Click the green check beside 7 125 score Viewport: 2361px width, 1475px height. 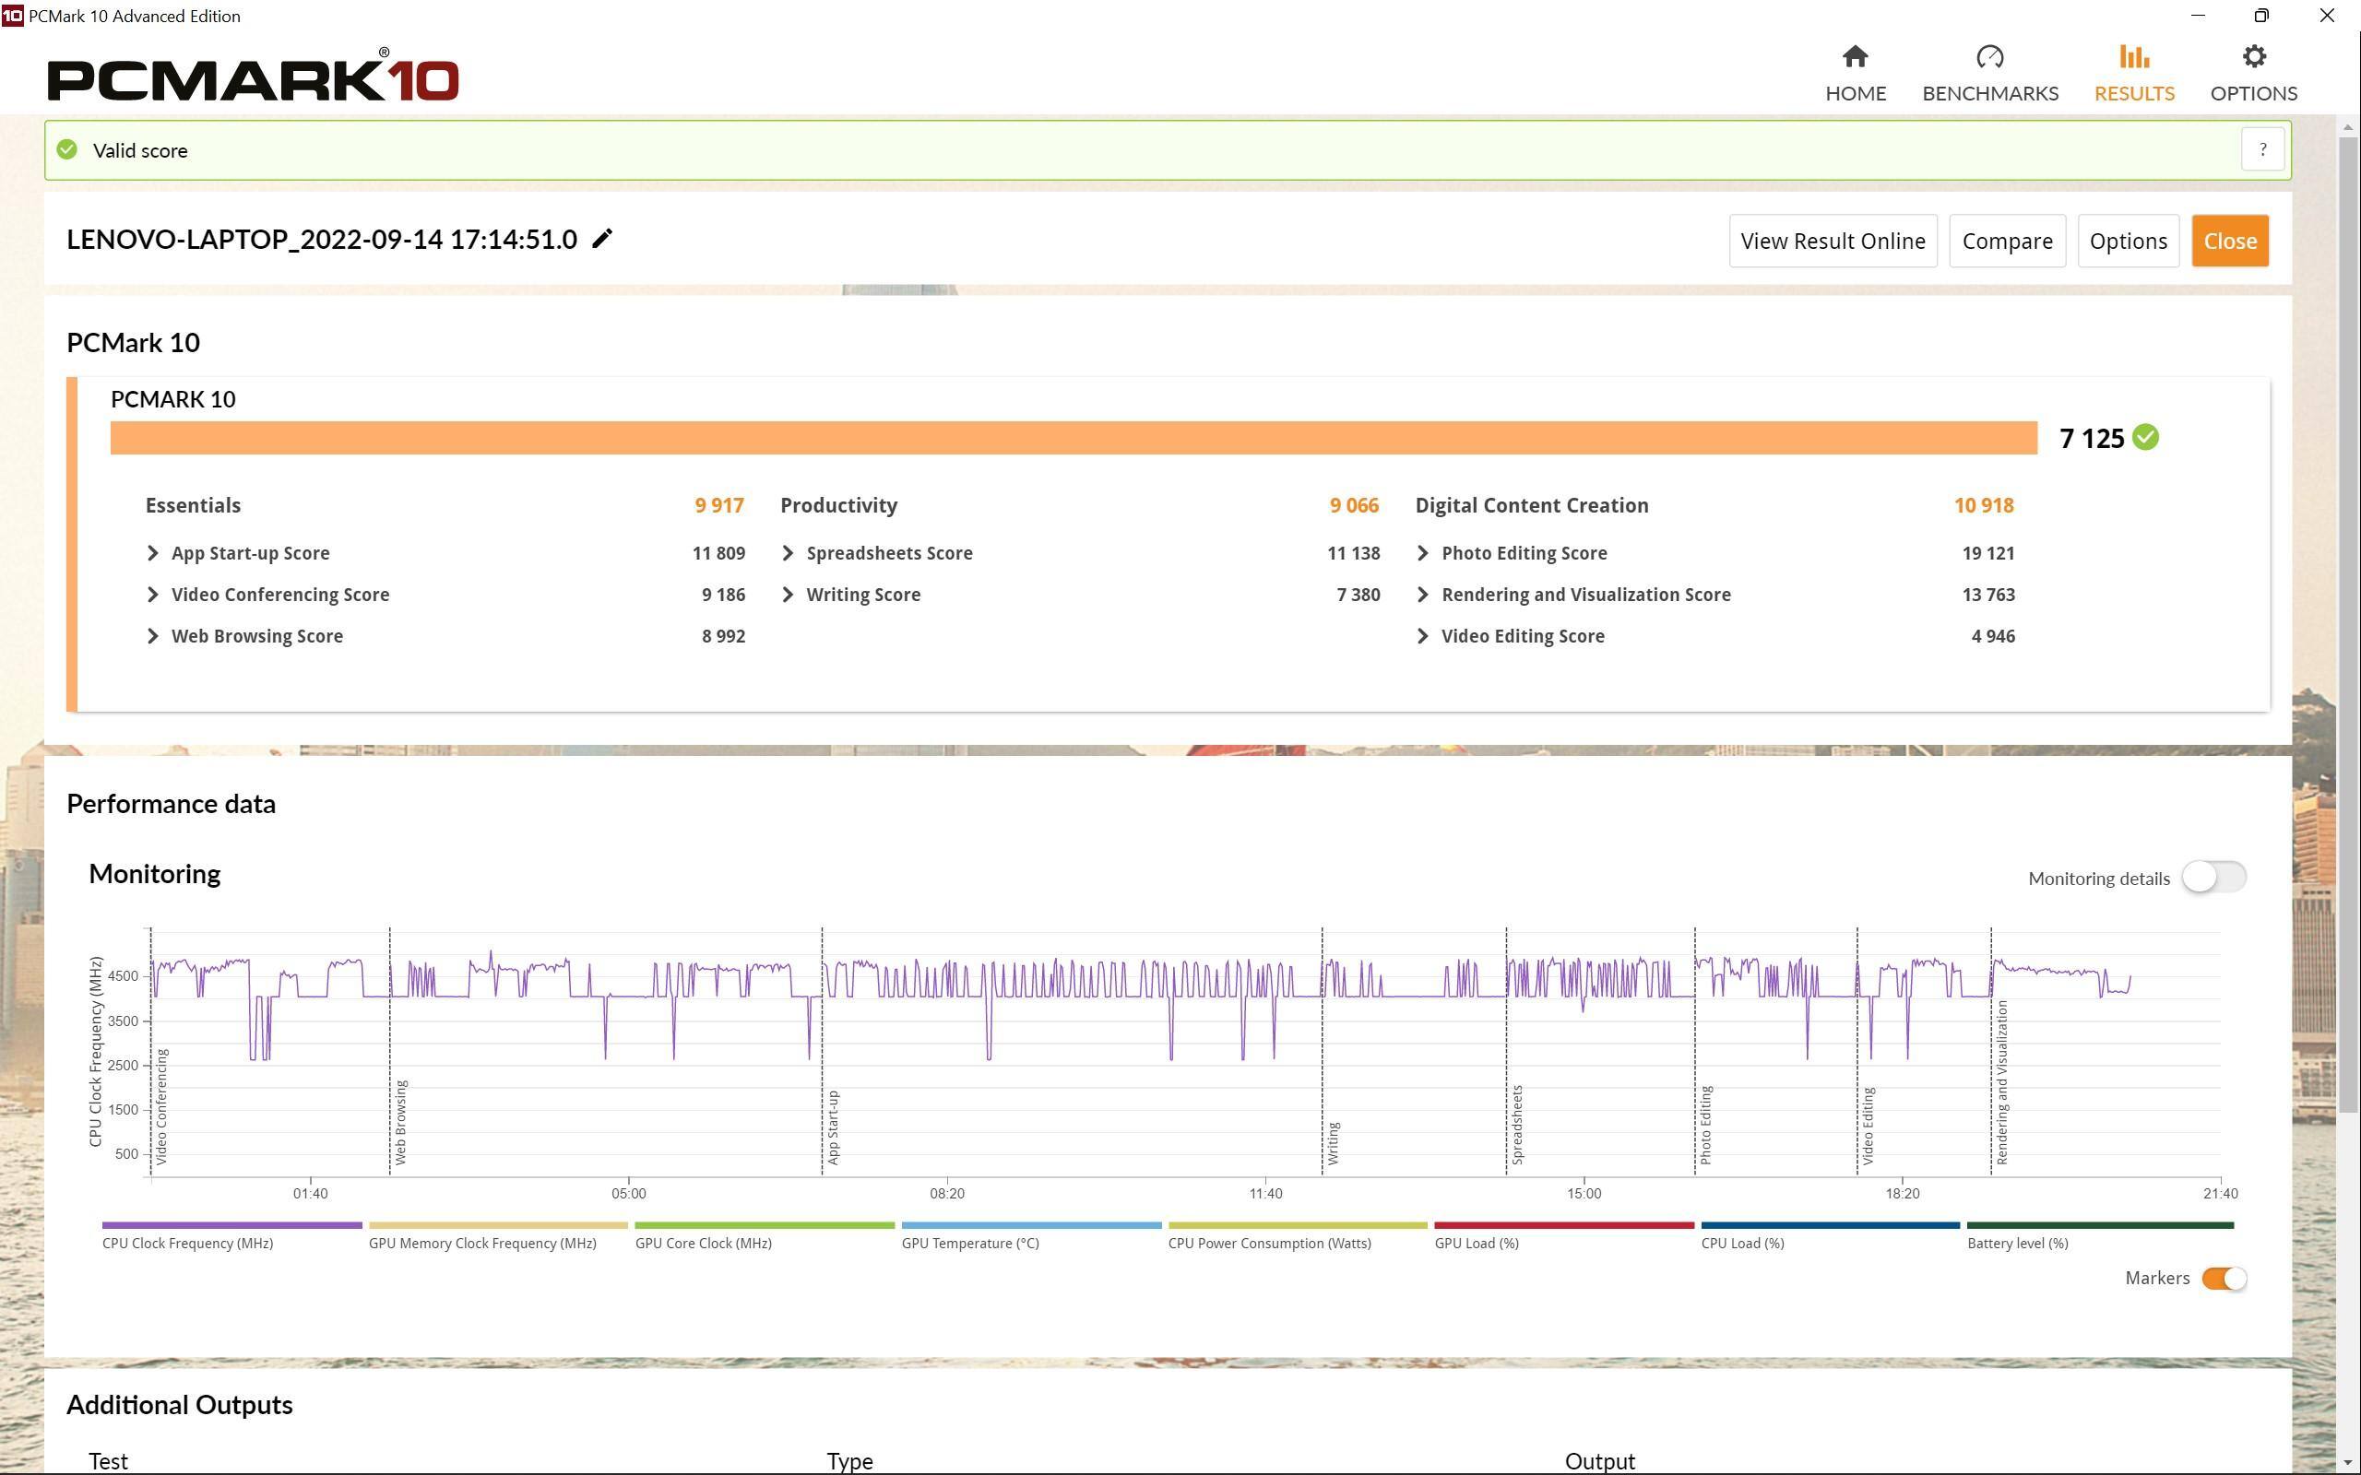[2145, 438]
